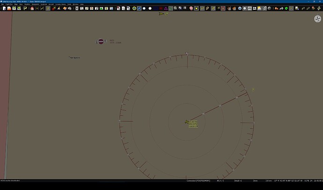This screenshot has height=190, width=323.
Task: Toggle the magenta triangle waypoint button
Action: 166,8
